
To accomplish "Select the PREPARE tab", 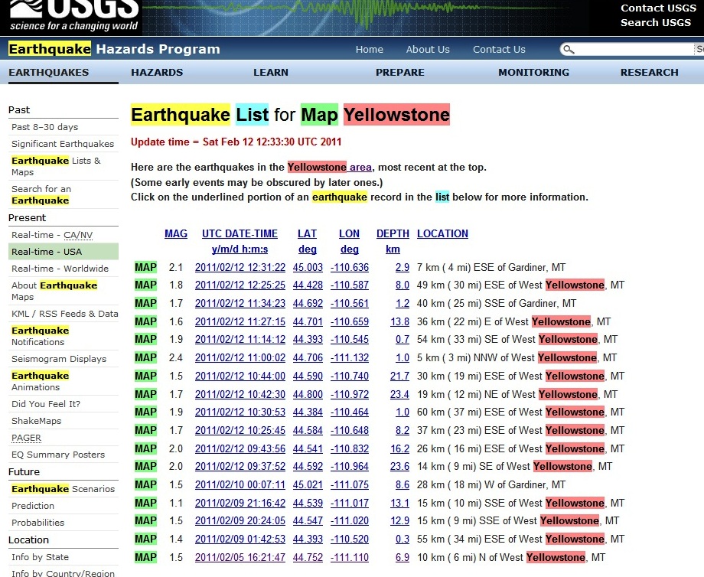I will click(x=400, y=72).
